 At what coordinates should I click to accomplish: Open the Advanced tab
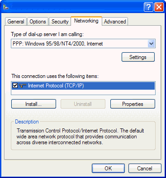point(115,22)
